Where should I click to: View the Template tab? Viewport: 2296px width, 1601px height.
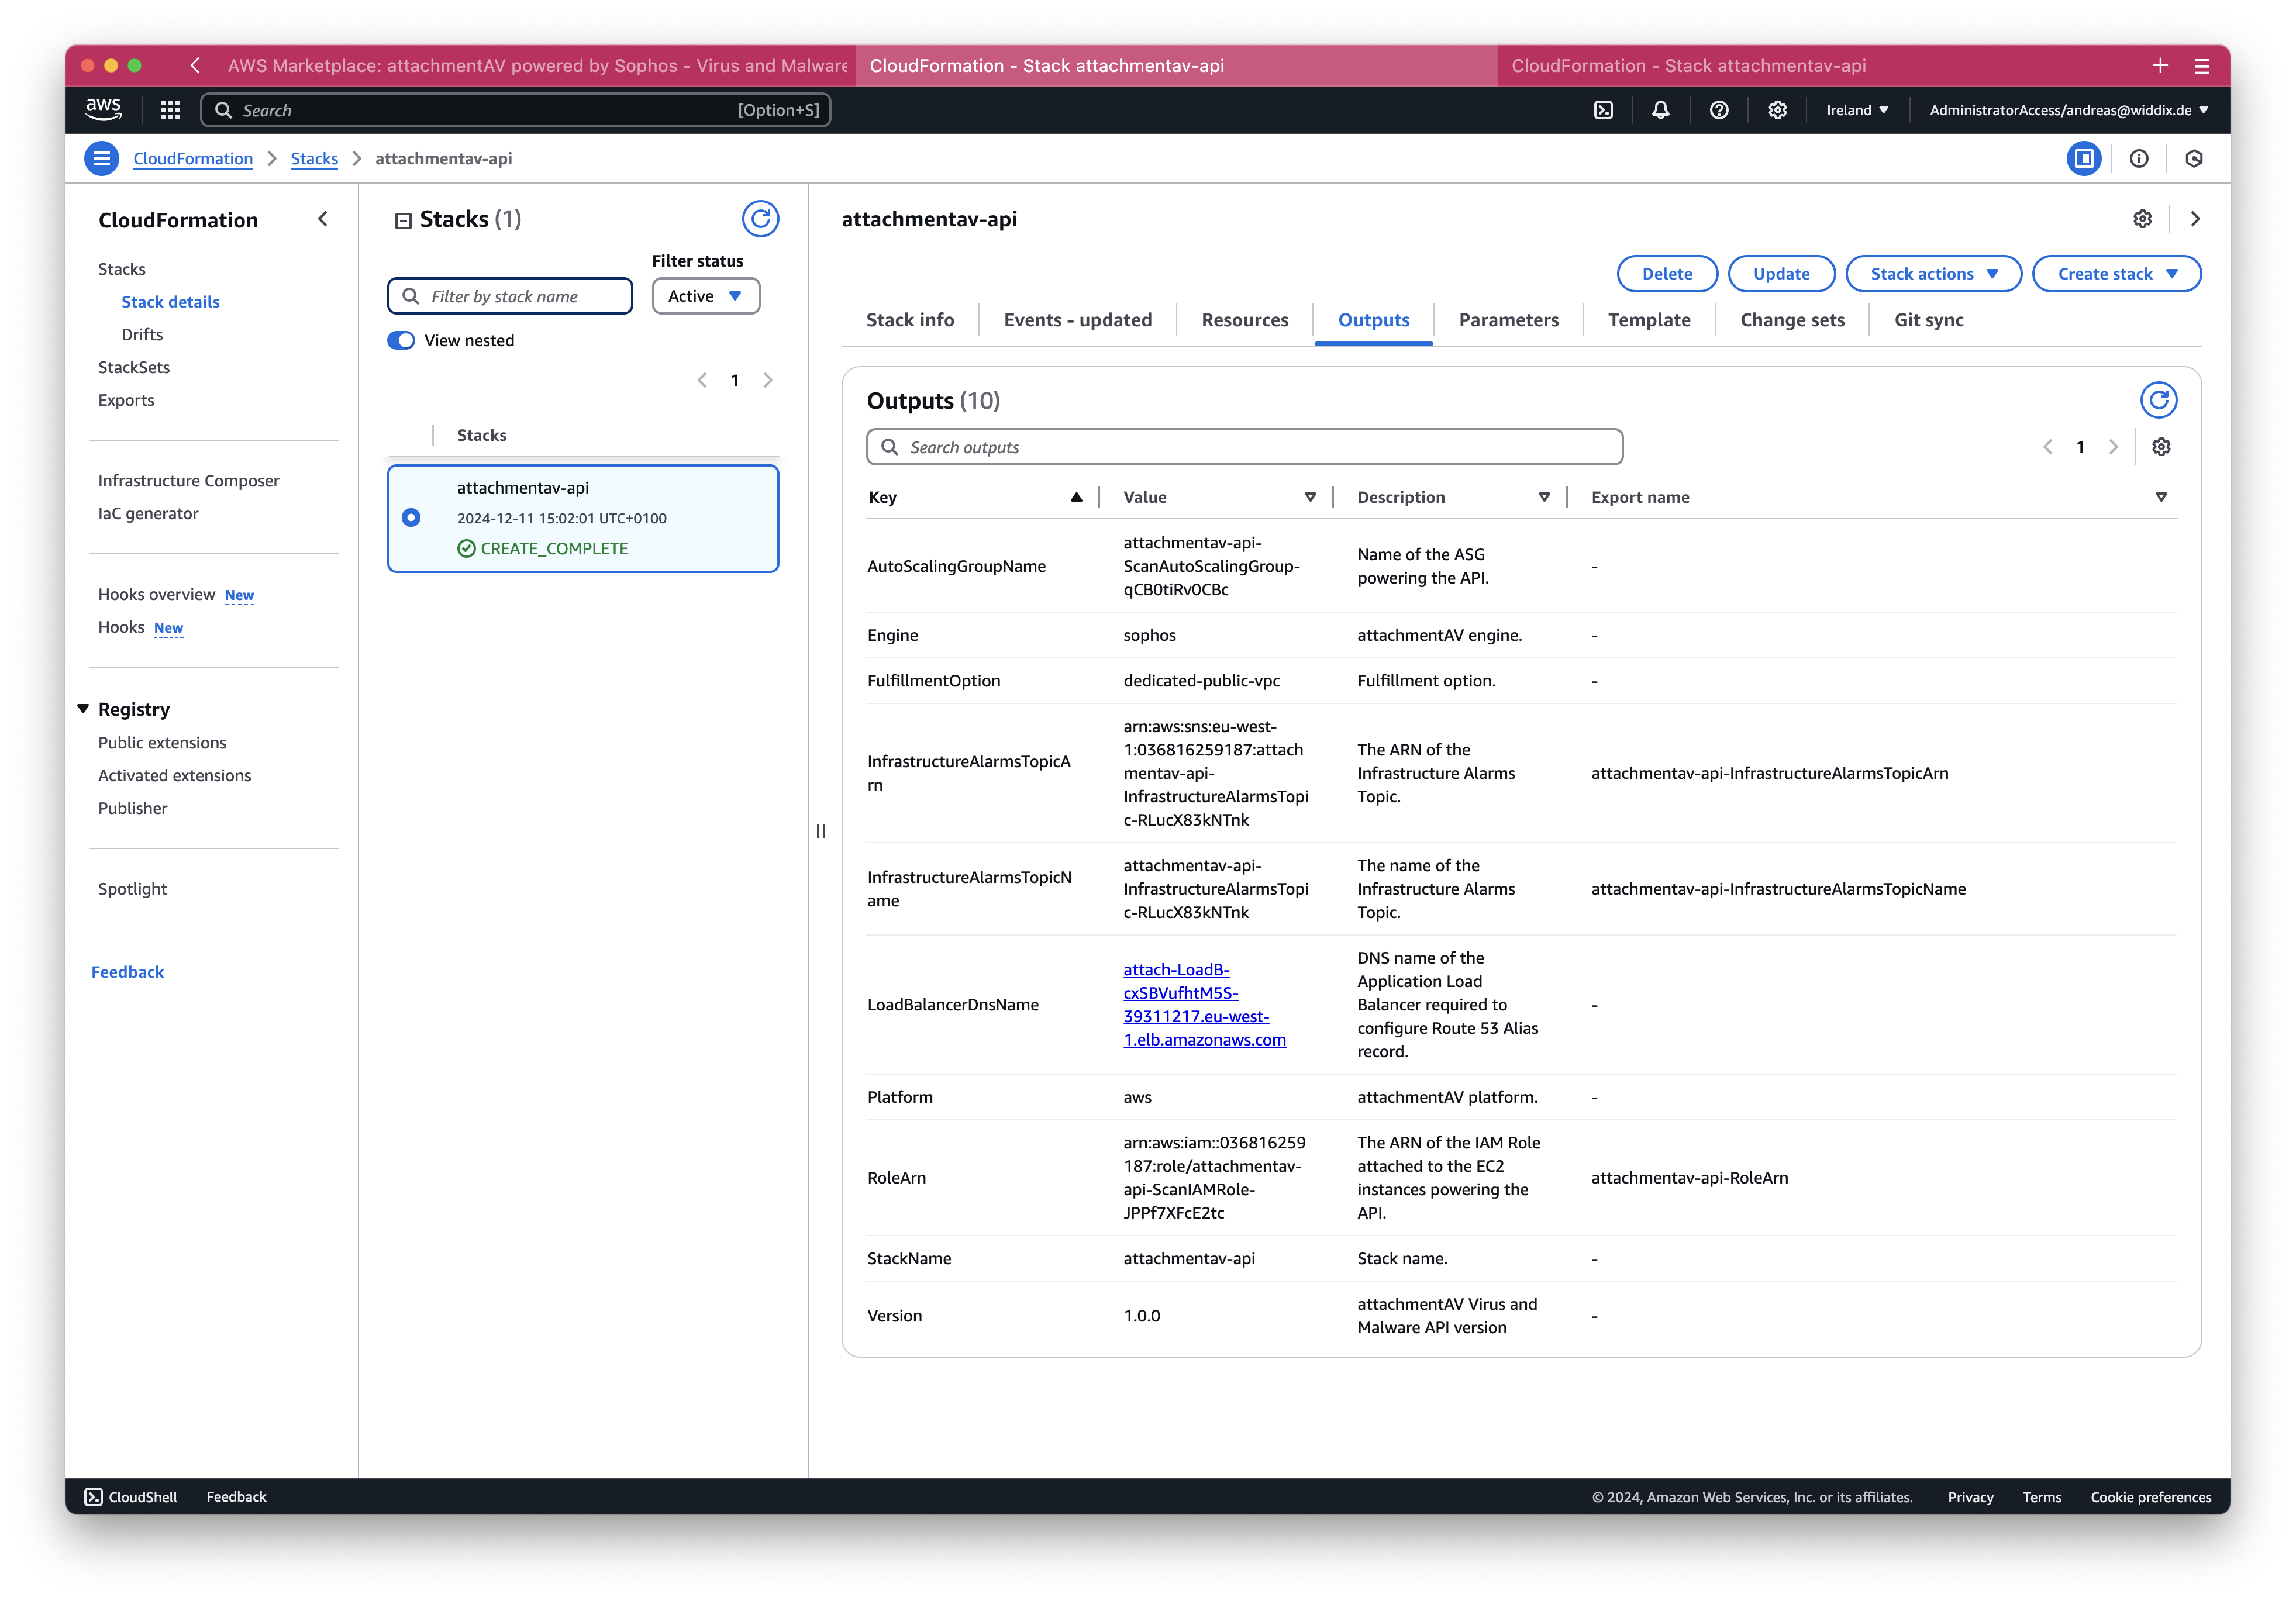pyautogui.click(x=1649, y=320)
